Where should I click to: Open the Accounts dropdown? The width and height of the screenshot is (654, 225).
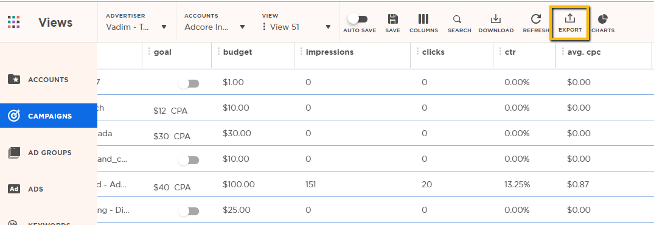[x=215, y=27]
